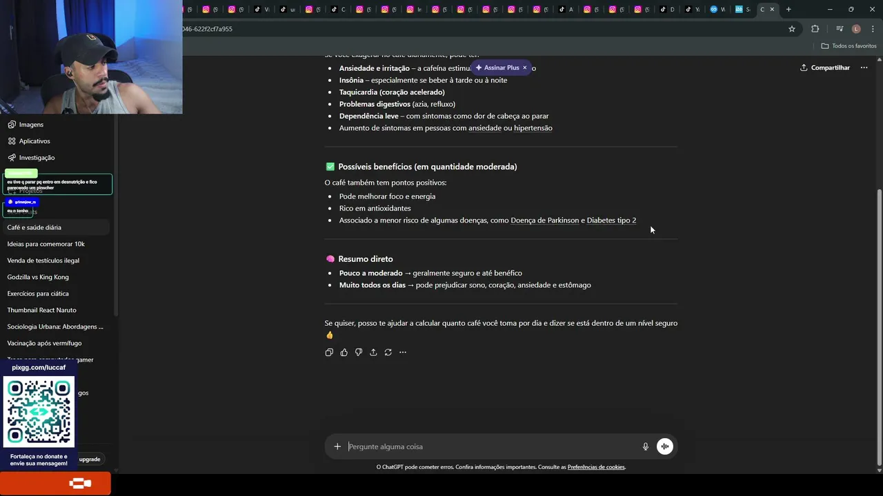Regenerate the ChatGPT response
Image resolution: width=883 pixels, height=496 pixels.
tap(388, 352)
